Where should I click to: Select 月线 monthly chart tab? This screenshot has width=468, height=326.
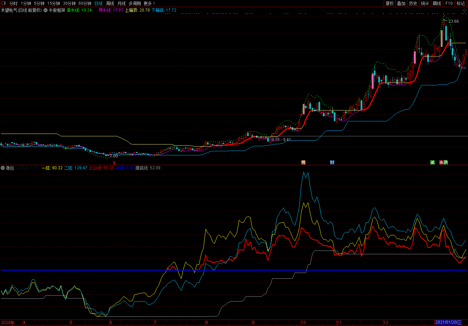[122, 3]
